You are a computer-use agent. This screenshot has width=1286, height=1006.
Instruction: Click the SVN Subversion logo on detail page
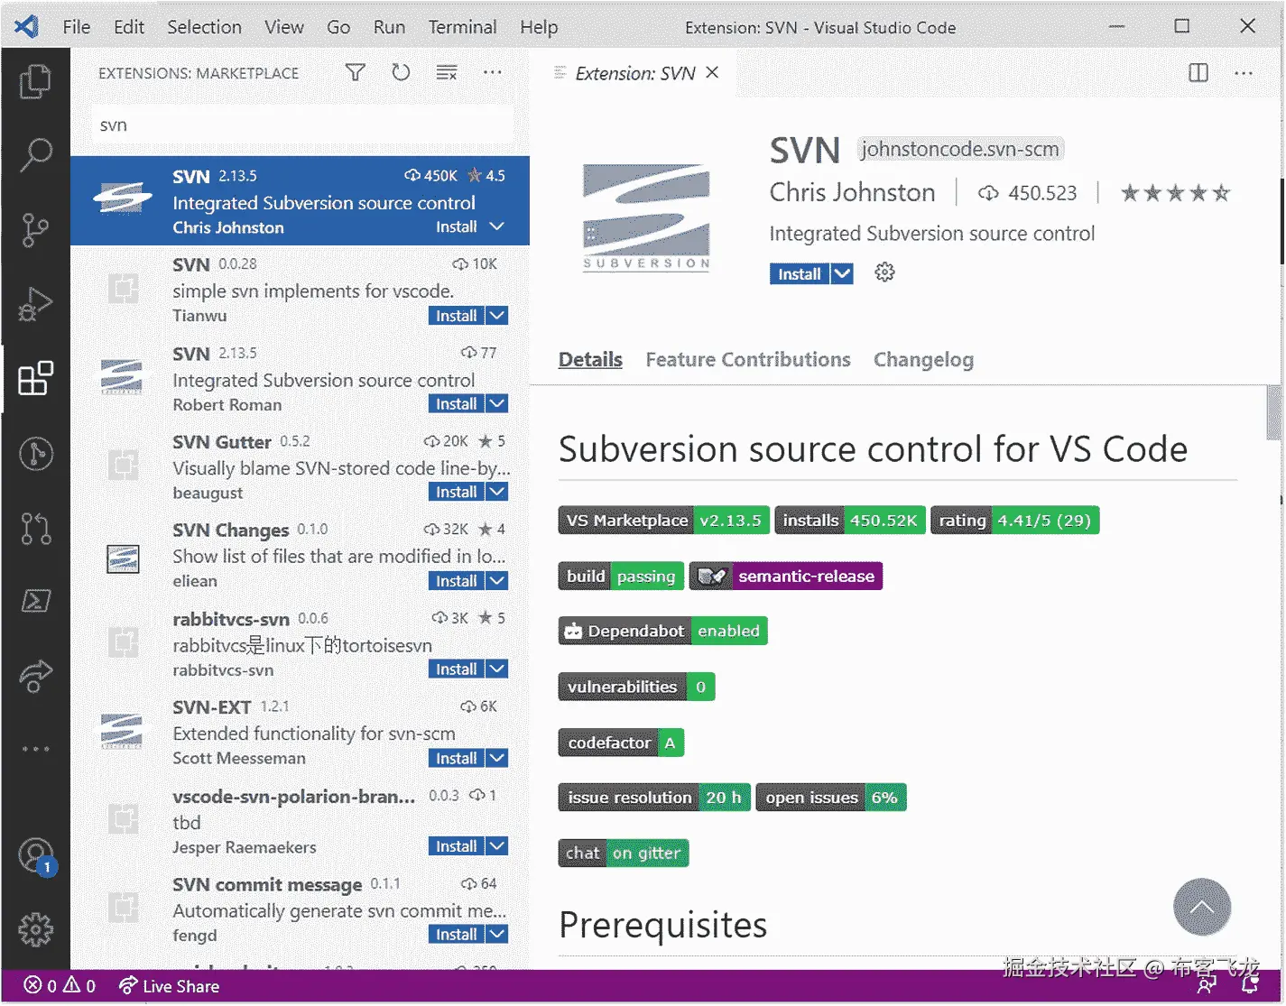pyautogui.click(x=646, y=217)
